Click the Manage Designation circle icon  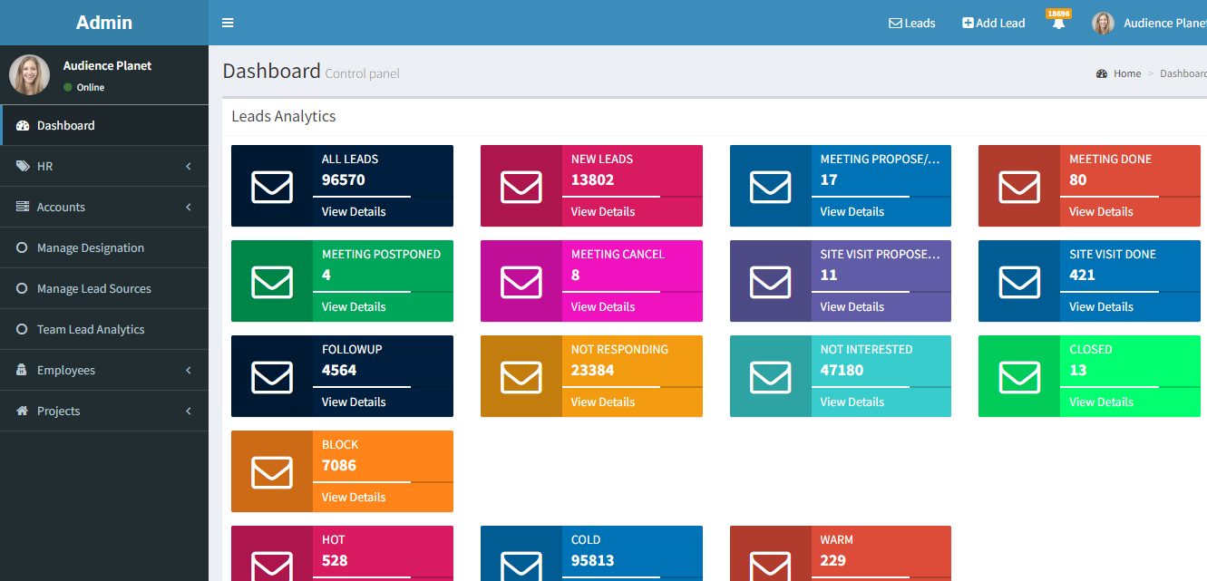(x=22, y=248)
